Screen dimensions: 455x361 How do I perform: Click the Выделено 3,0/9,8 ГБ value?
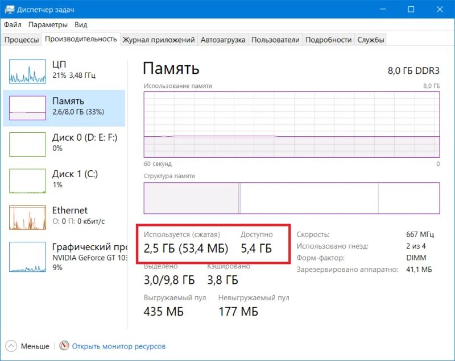click(169, 280)
